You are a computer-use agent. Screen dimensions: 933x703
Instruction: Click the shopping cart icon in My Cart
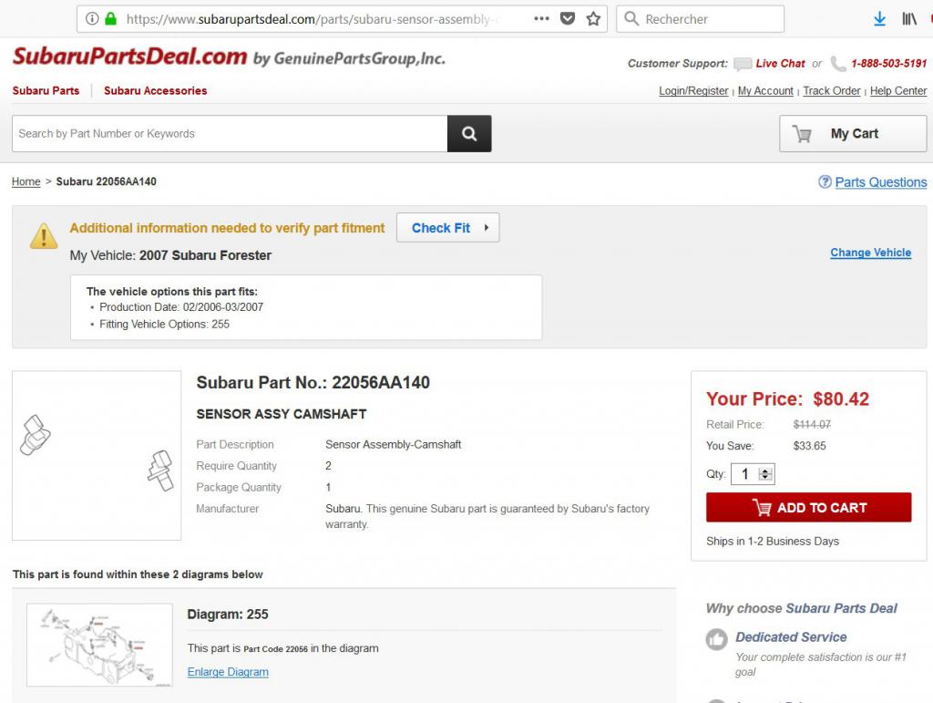[x=802, y=134]
